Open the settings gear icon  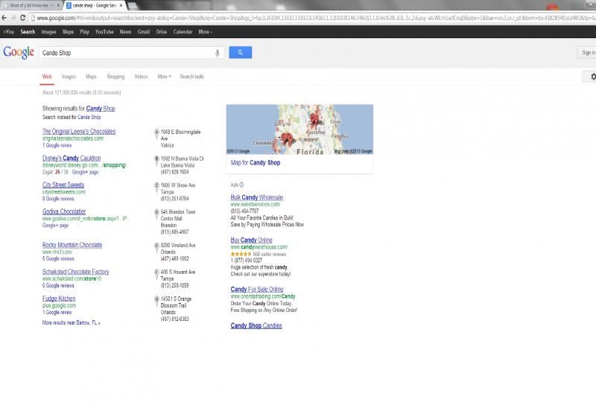[x=592, y=77]
